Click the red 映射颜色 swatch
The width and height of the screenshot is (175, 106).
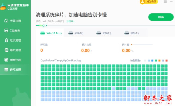click(x=166, y=60)
